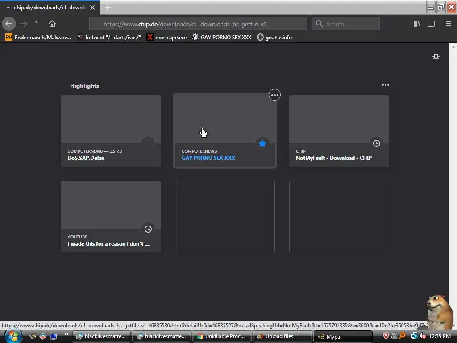This screenshot has width=457, height=343.
Task: Click the blue star bookmark icon on card
Action: [262, 143]
